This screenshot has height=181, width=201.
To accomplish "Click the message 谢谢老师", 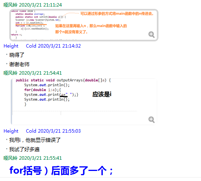I will point(19,64).
